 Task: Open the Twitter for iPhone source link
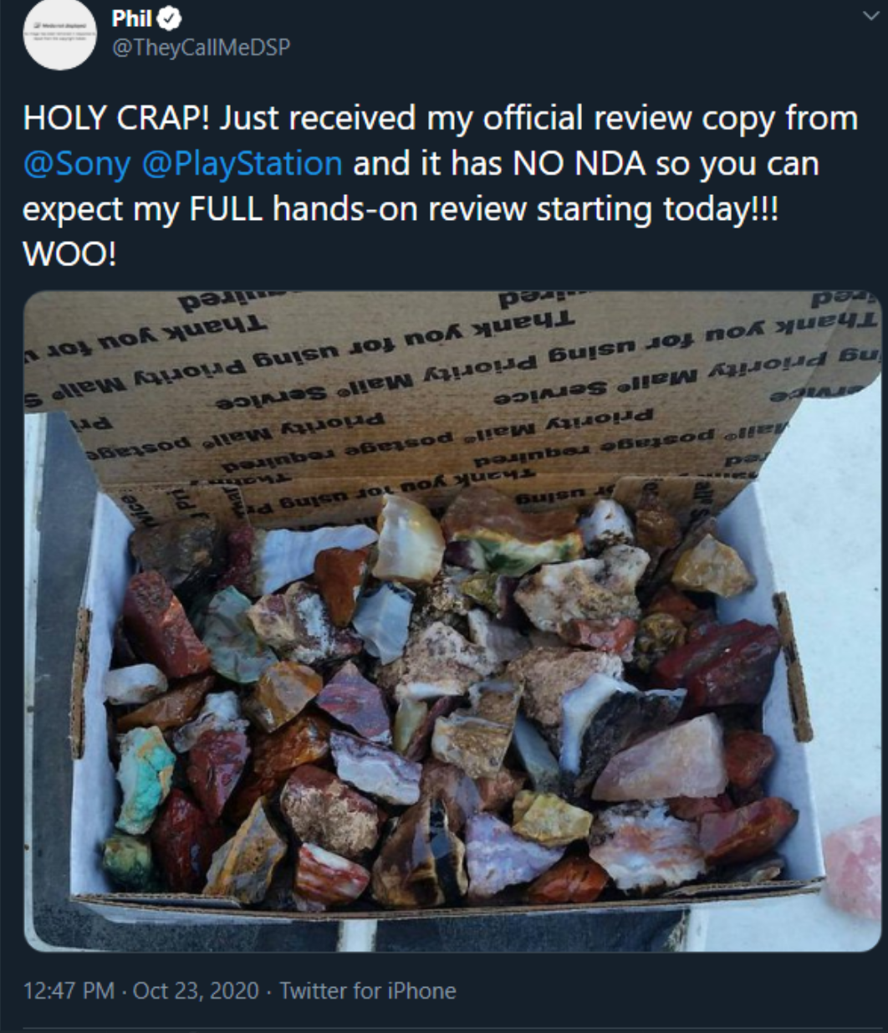368,991
